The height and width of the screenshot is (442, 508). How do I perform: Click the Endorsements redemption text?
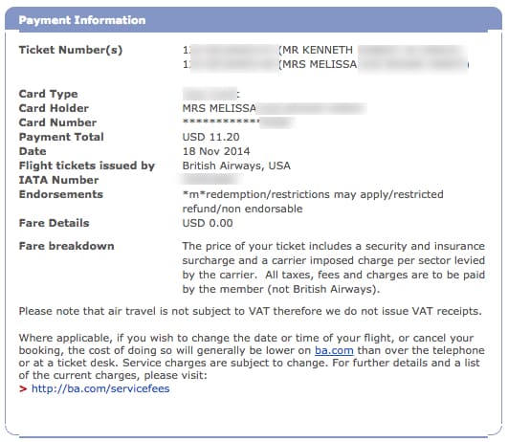pyautogui.click(x=313, y=202)
